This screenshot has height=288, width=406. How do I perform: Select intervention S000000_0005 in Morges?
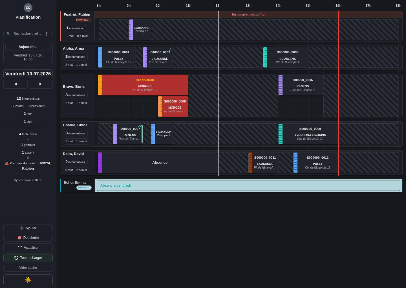pos(173,106)
